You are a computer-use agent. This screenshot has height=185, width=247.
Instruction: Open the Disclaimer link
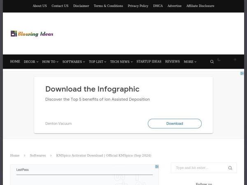[x=81, y=6]
